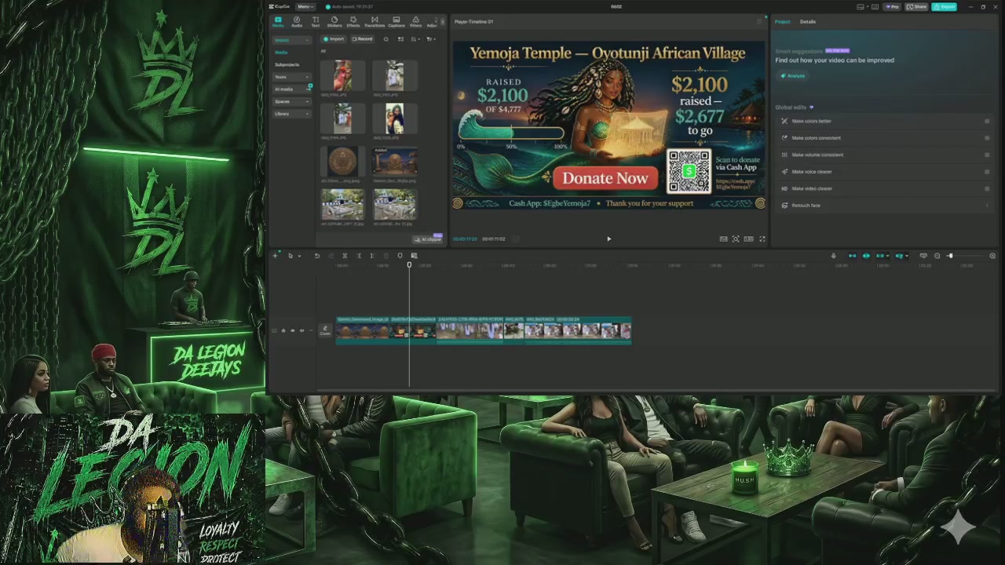Switch to the Media tab

(278, 21)
